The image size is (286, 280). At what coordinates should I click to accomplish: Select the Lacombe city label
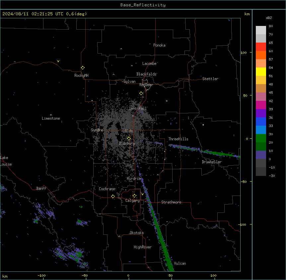pos(149,64)
